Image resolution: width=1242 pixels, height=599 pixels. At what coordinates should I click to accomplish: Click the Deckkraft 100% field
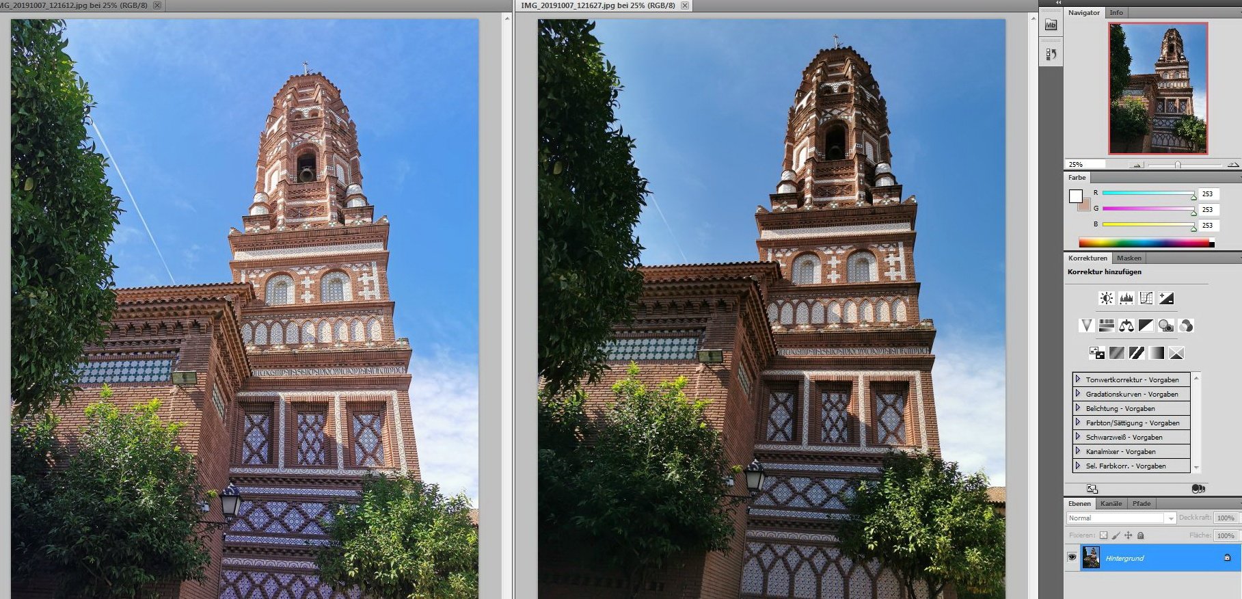pyautogui.click(x=1226, y=518)
